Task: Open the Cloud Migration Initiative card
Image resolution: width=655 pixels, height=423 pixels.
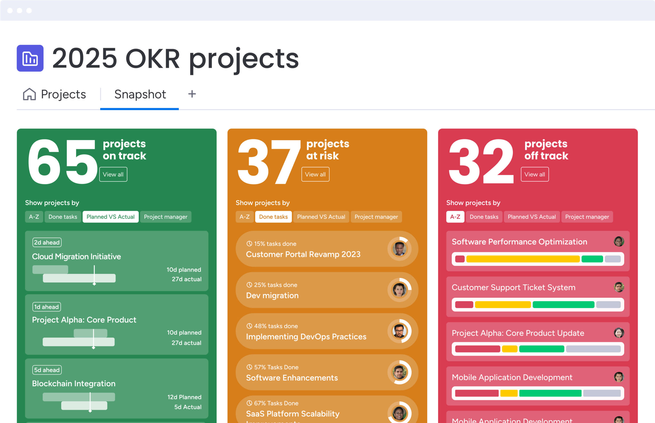Action: (x=116, y=261)
